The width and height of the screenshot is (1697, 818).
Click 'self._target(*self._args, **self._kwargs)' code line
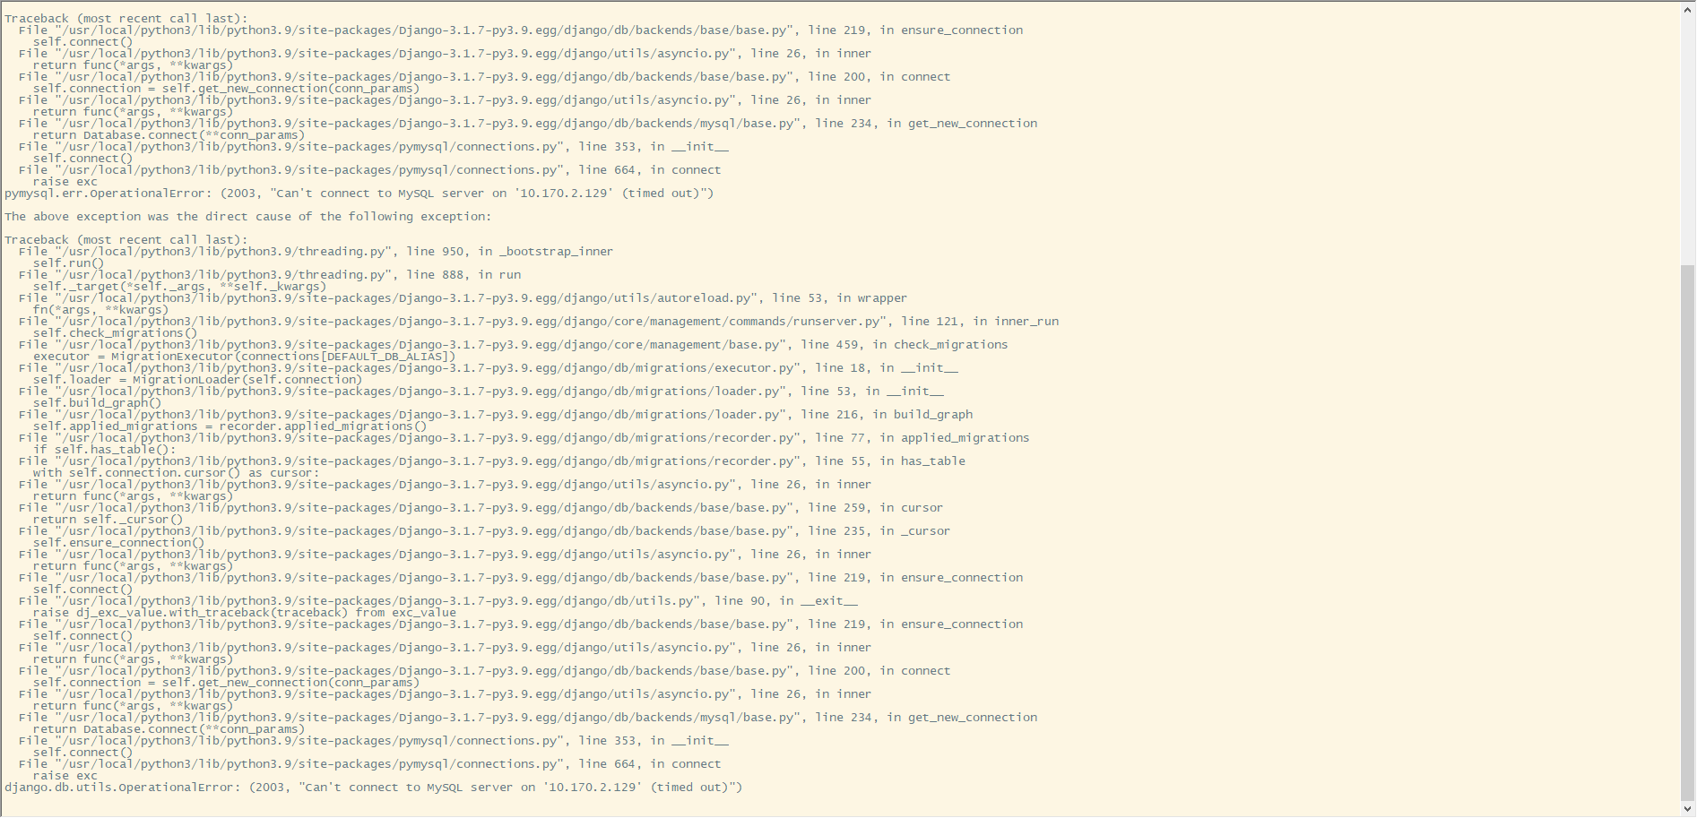click(180, 287)
